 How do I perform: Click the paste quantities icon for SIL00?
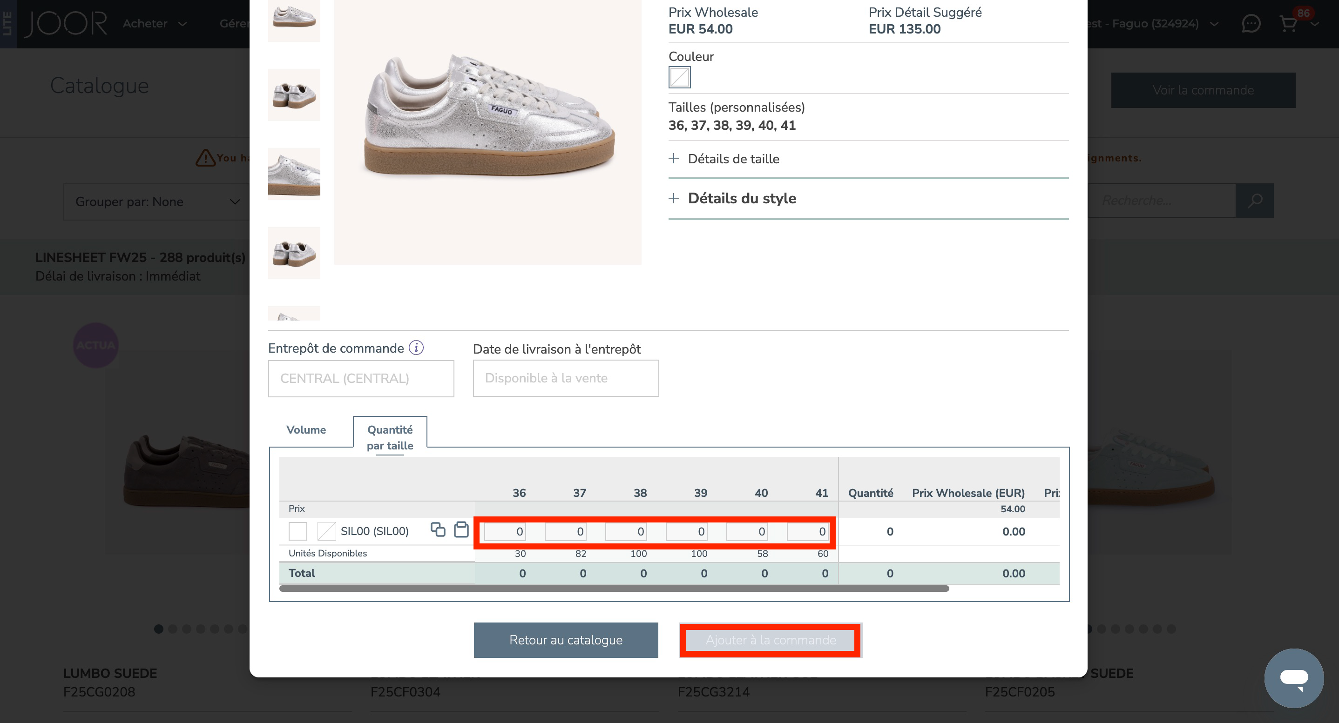(x=461, y=529)
